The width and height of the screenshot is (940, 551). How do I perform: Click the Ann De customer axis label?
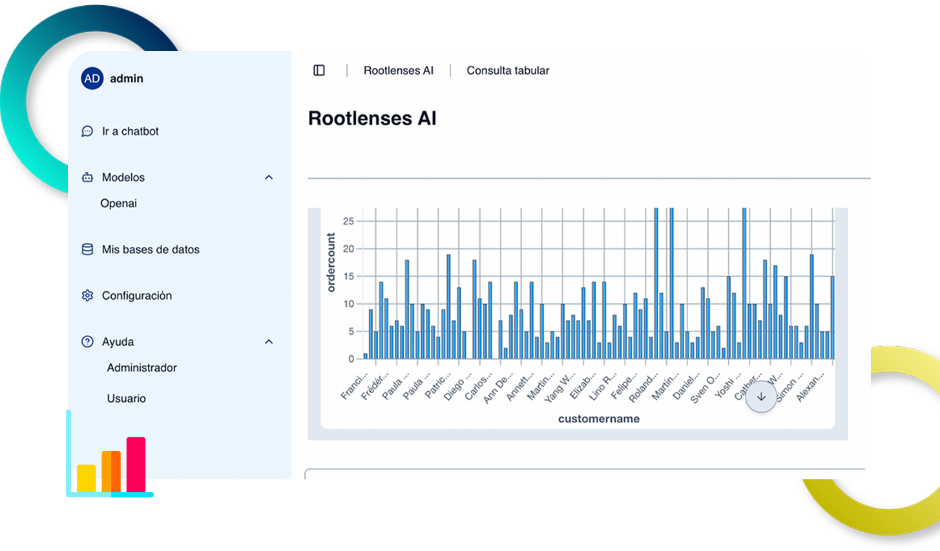click(499, 387)
